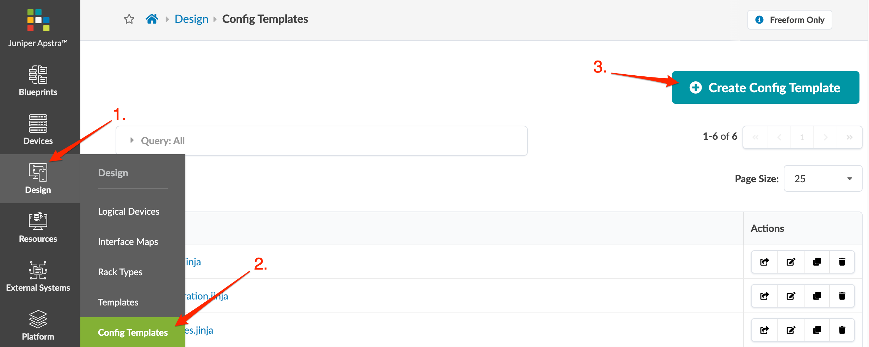Click the clone icon in third row
Screen dimensions: 869x347
click(x=817, y=330)
